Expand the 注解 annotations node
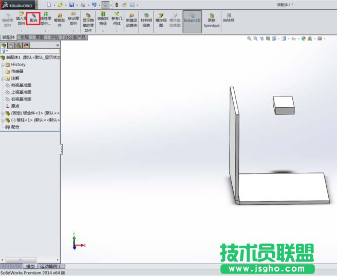This screenshot has width=337, height=277. 3,78
